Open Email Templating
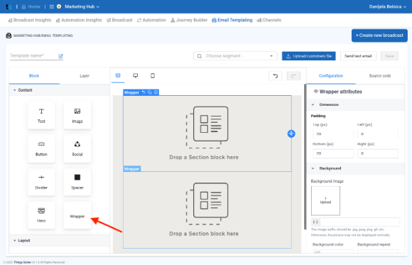This screenshot has height=265, width=412. (232, 20)
